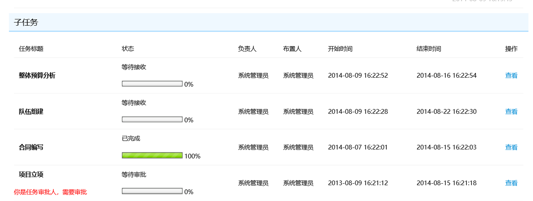Open 查看 link for 项目立项
This screenshot has height=201, width=533.
tap(511, 183)
